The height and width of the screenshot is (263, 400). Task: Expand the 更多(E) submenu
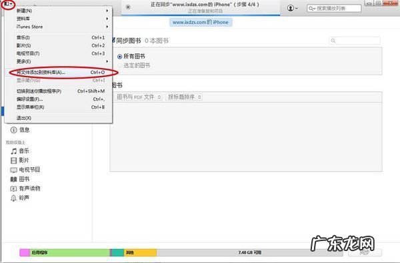(x=59, y=61)
